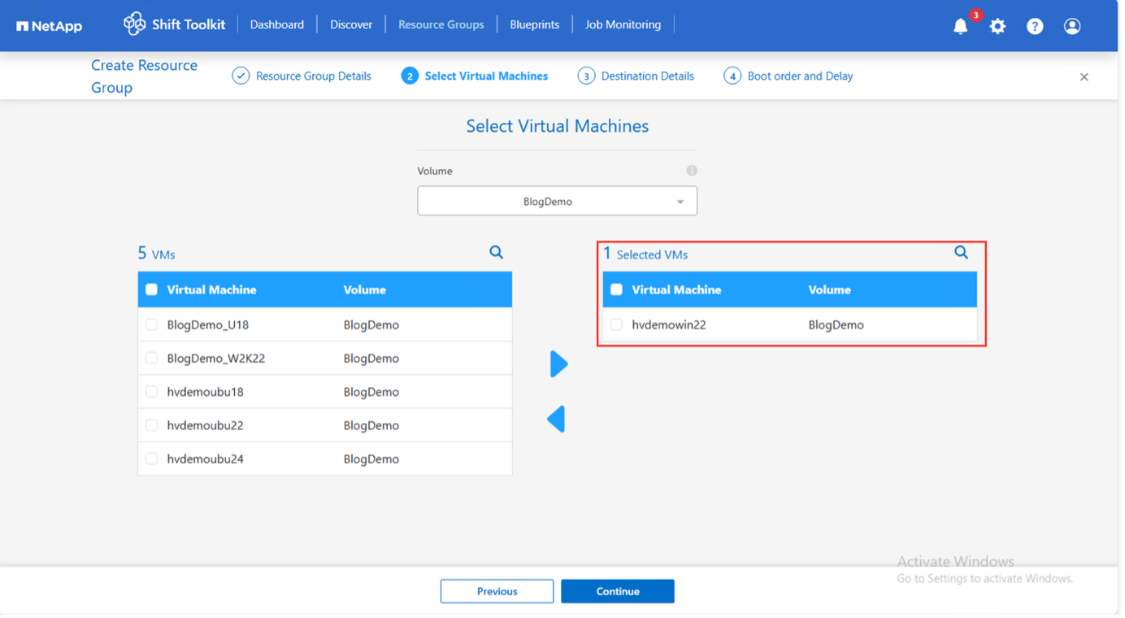The width and height of the screenshot is (1125, 618).
Task: Click the left arrow to remove VMs
Action: [557, 420]
